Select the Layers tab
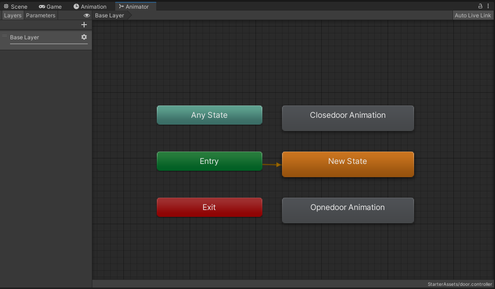This screenshot has height=289, width=495. pyautogui.click(x=13, y=16)
